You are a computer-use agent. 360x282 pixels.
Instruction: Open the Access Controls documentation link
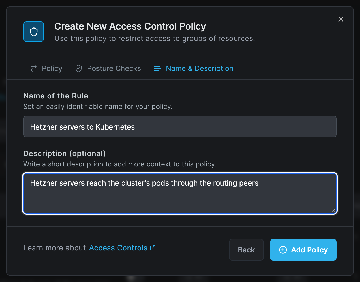point(122,248)
